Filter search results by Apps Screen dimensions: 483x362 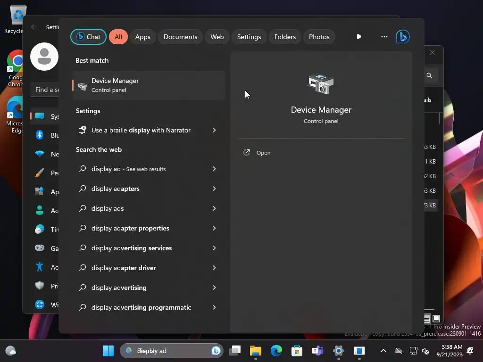142,37
